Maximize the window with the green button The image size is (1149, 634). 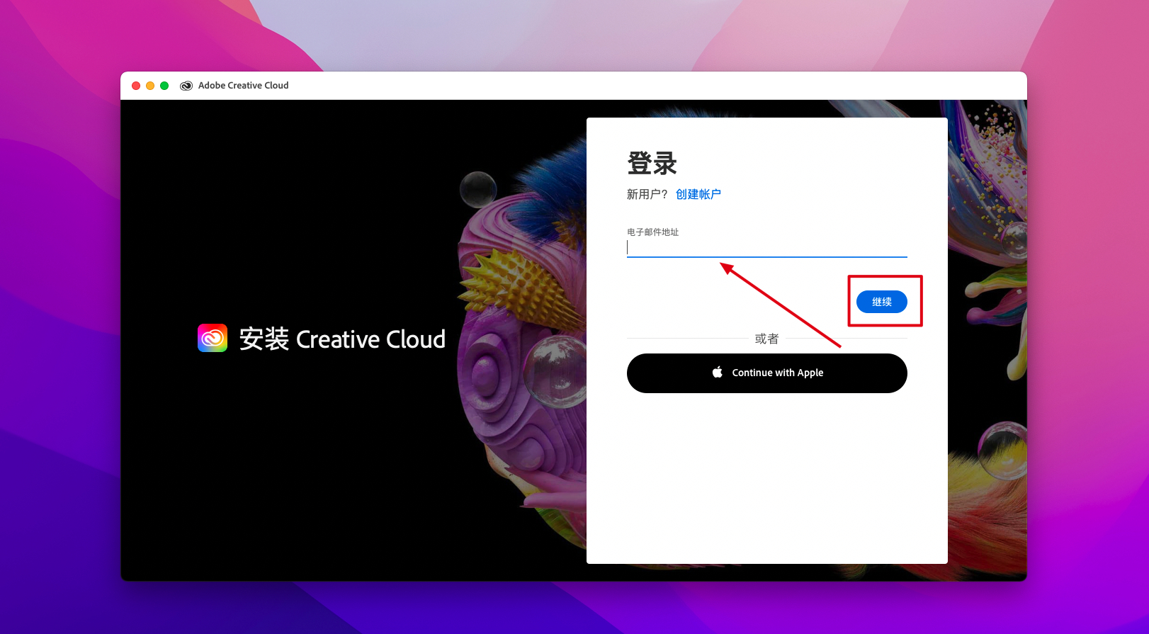(164, 86)
